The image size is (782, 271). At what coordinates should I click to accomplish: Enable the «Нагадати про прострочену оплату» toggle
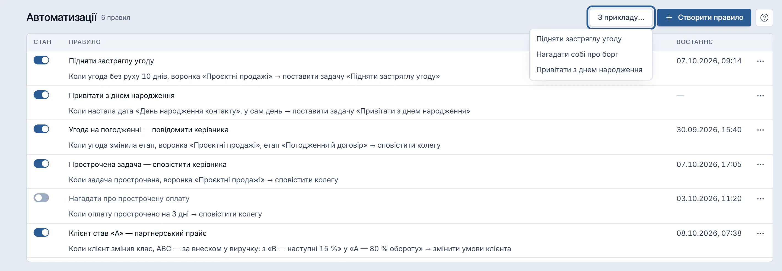41,198
